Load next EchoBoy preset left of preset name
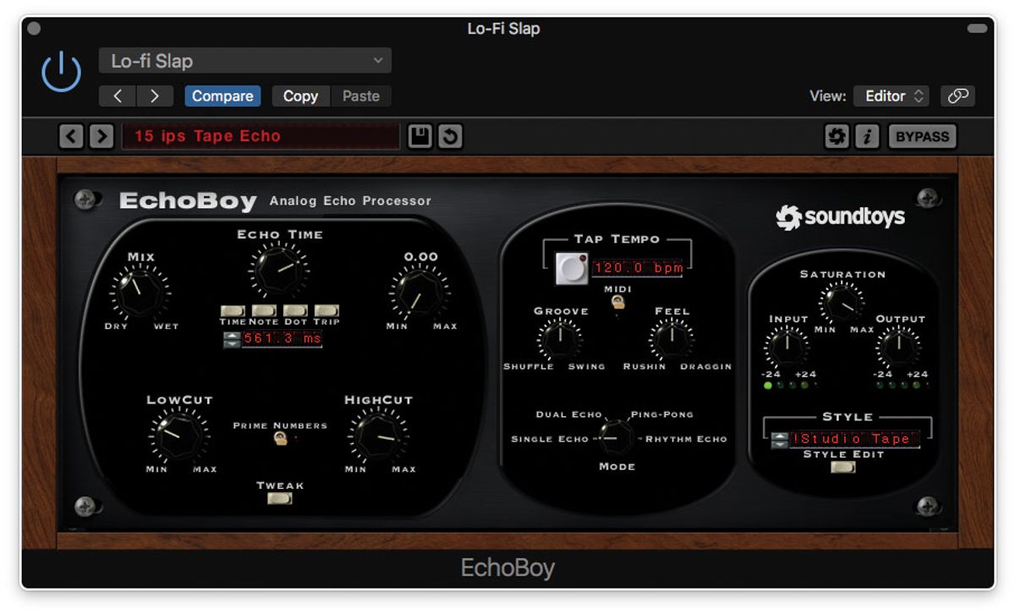1015x614 pixels. (101, 136)
